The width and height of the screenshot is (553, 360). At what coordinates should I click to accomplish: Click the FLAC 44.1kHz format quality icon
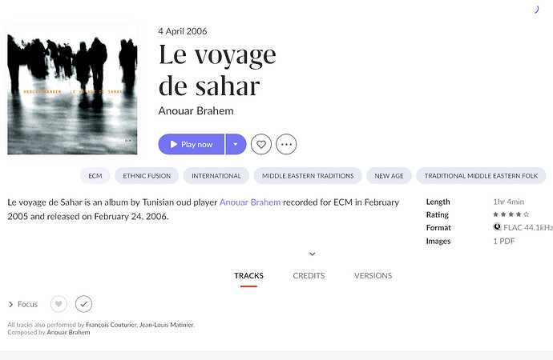pos(497,227)
